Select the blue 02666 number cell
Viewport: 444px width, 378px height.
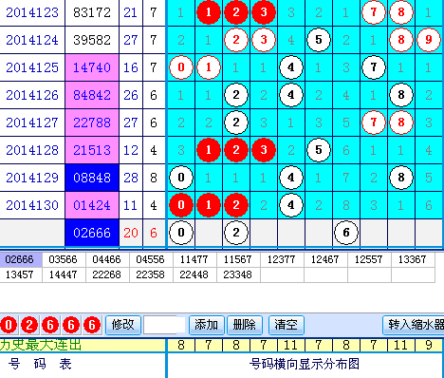[92, 233]
